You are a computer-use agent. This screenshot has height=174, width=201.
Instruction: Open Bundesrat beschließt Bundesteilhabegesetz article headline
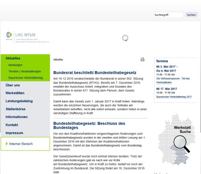(95, 73)
